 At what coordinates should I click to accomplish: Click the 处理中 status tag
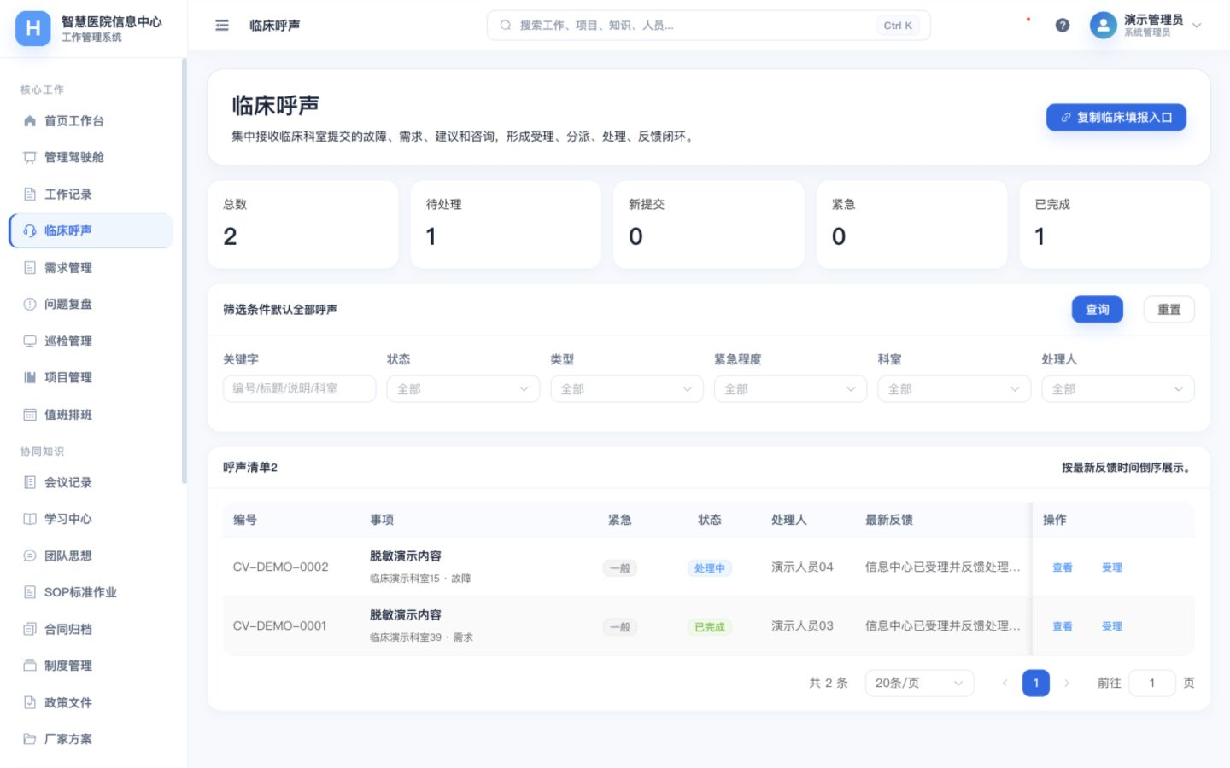click(710, 568)
